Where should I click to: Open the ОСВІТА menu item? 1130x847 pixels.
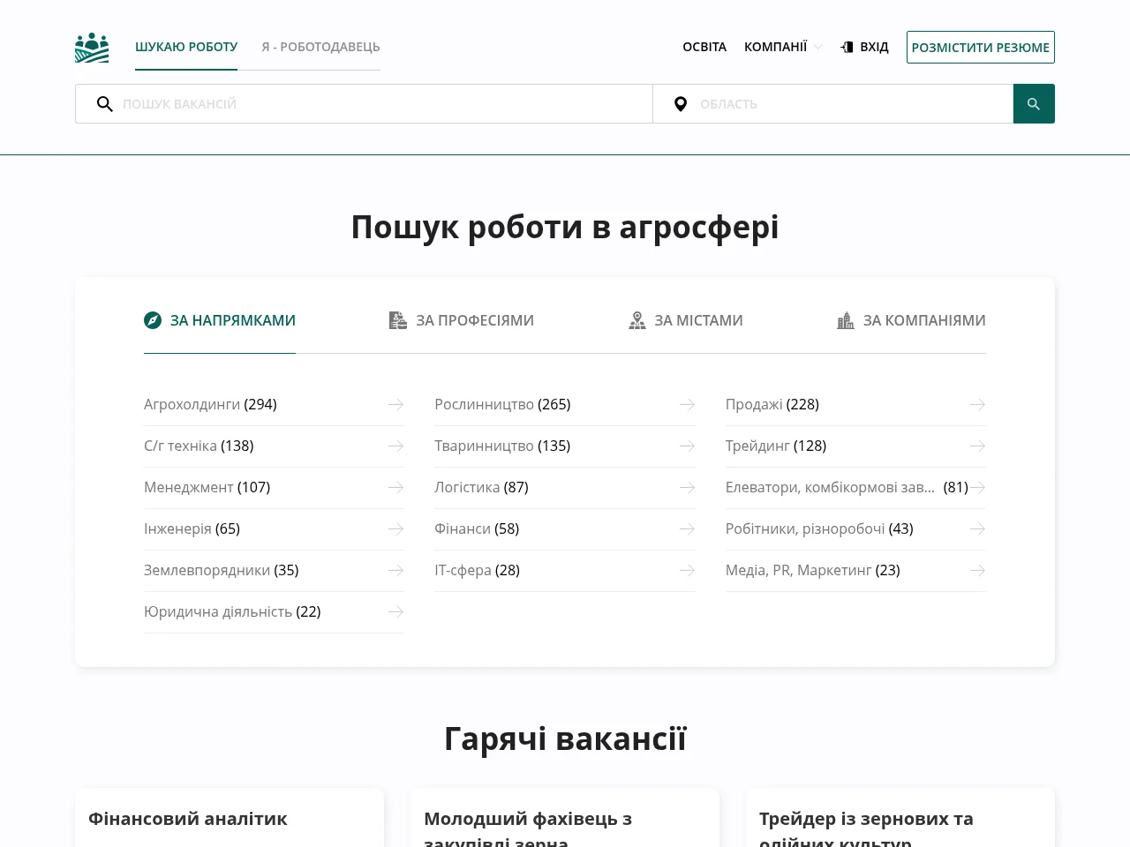tap(704, 47)
